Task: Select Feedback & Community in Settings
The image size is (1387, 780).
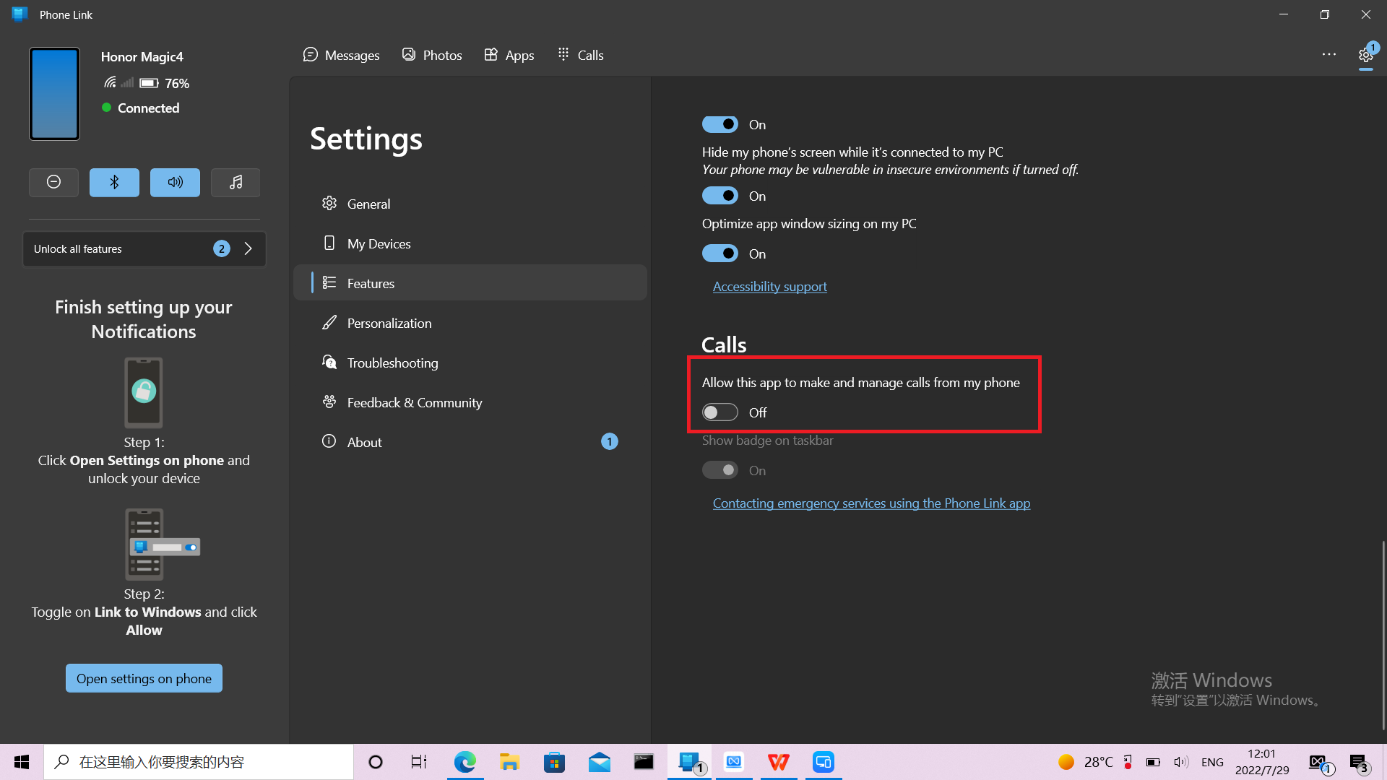Action: click(470, 402)
